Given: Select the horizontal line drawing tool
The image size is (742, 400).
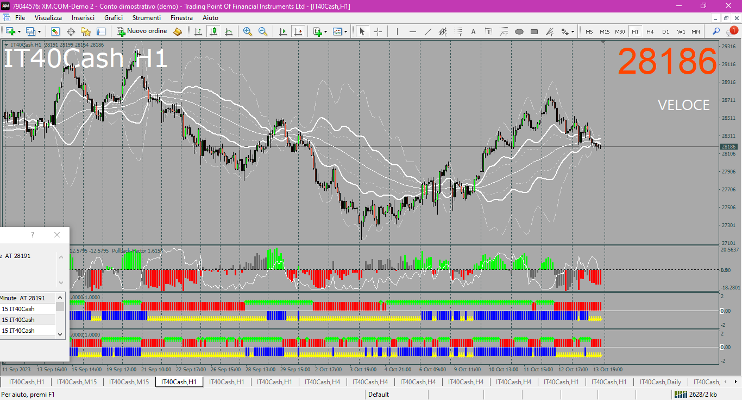Looking at the screenshot, I should (x=412, y=31).
